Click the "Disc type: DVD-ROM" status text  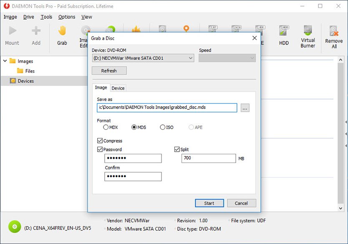click(199, 229)
